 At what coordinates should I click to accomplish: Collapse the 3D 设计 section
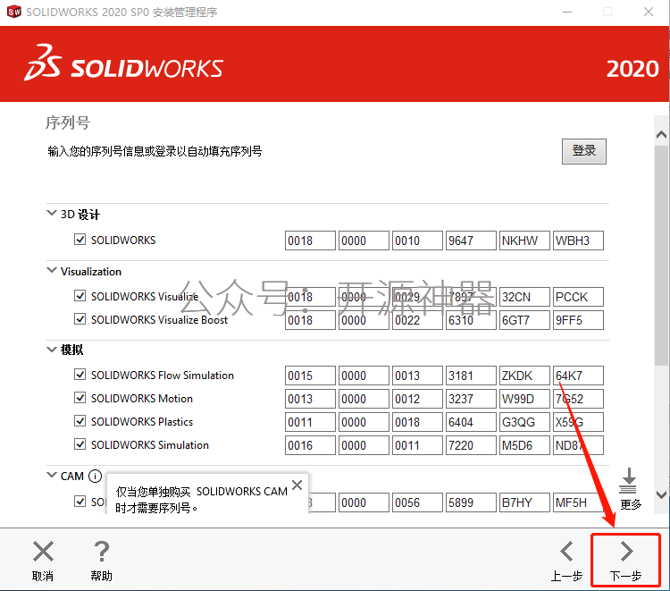tap(51, 213)
